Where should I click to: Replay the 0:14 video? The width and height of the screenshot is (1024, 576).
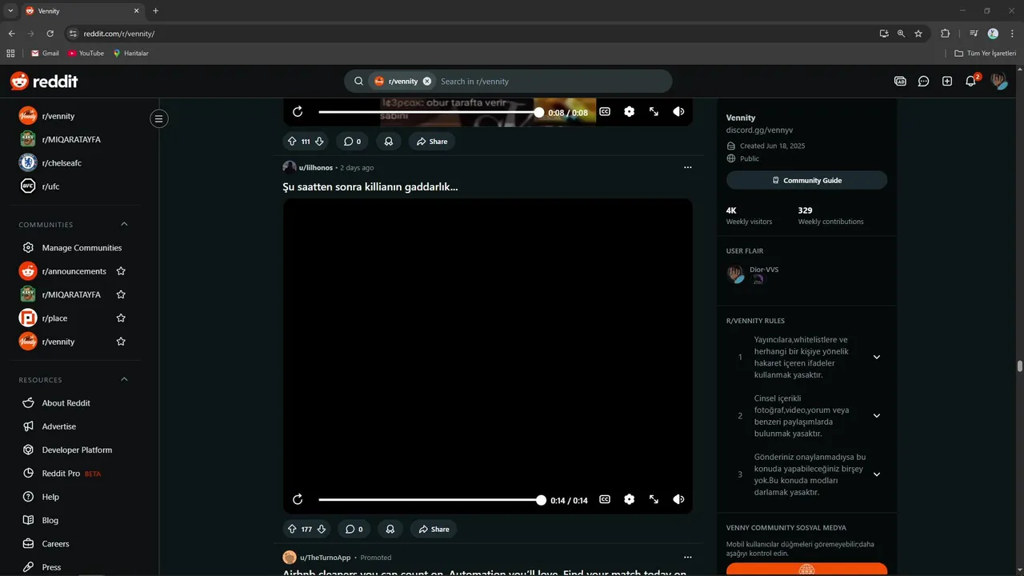pyautogui.click(x=298, y=499)
